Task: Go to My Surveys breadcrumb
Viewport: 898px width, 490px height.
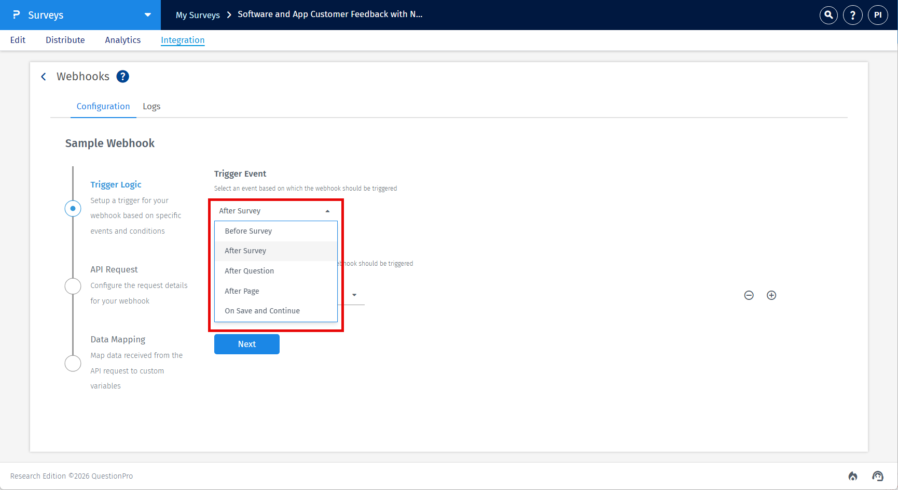Action: [x=198, y=15]
